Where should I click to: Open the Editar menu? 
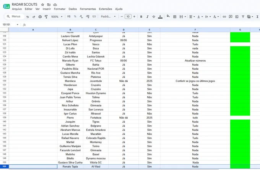tap(29, 9)
